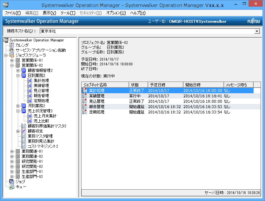Select the 報告管理 row in job list
The image size is (265, 201).
point(97,107)
